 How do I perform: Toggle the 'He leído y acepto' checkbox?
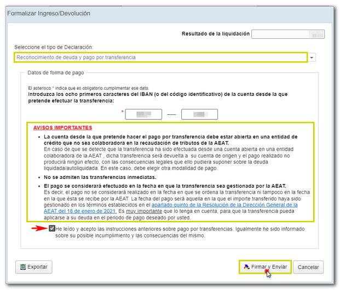[x=52, y=229]
